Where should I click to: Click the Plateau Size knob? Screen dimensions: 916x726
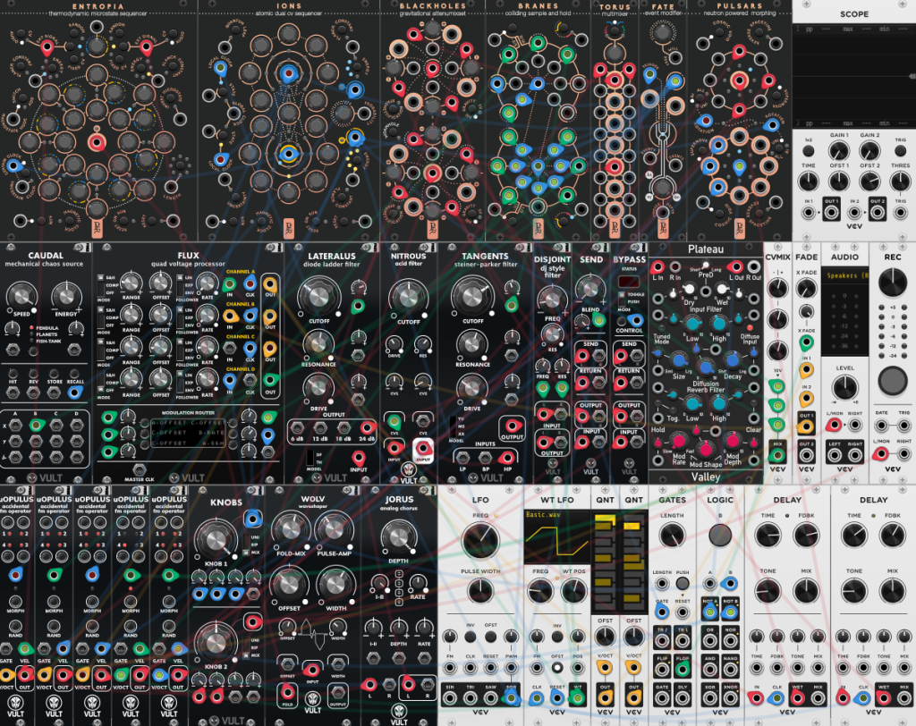pyautogui.click(x=679, y=361)
